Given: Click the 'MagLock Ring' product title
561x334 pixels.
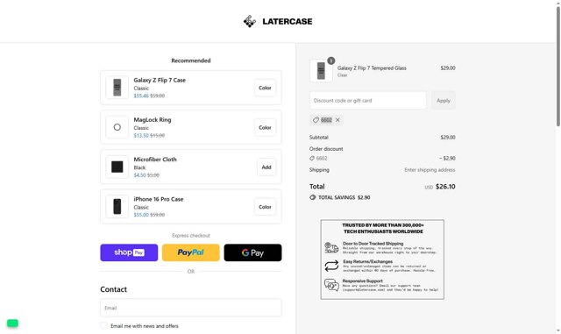Looking at the screenshot, I should pyautogui.click(x=153, y=120).
